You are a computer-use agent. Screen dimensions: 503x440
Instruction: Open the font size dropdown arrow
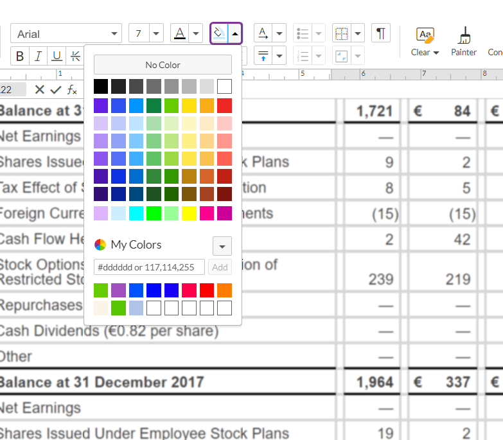click(x=156, y=33)
